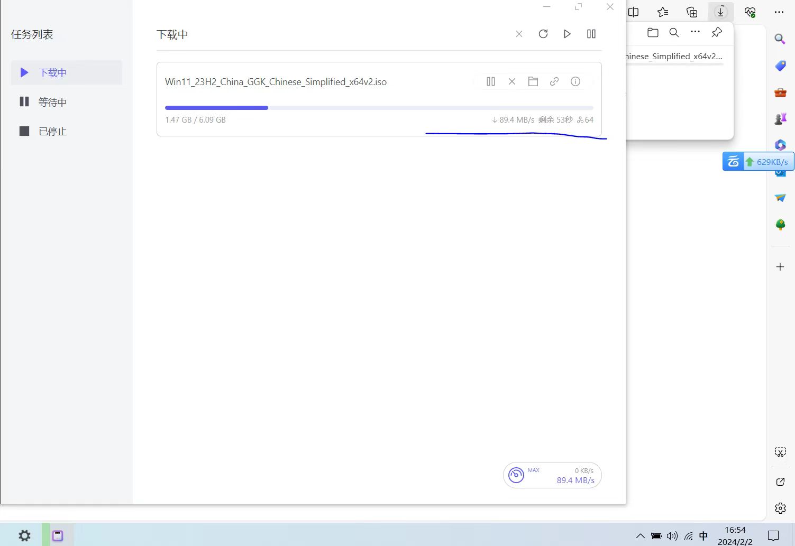Image resolution: width=795 pixels, height=546 pixels.
Task: Select the 下载中 sidebar item
Action: tap(66, 72)
